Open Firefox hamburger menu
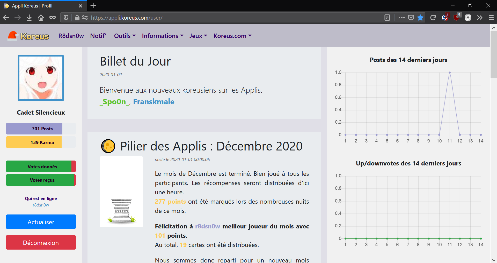This screenshot has height=263, width=497. 491,18
